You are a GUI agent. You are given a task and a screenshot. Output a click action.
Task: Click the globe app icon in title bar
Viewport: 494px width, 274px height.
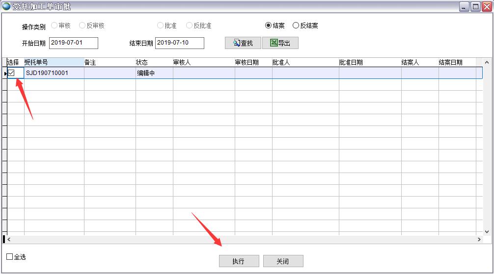6,6
